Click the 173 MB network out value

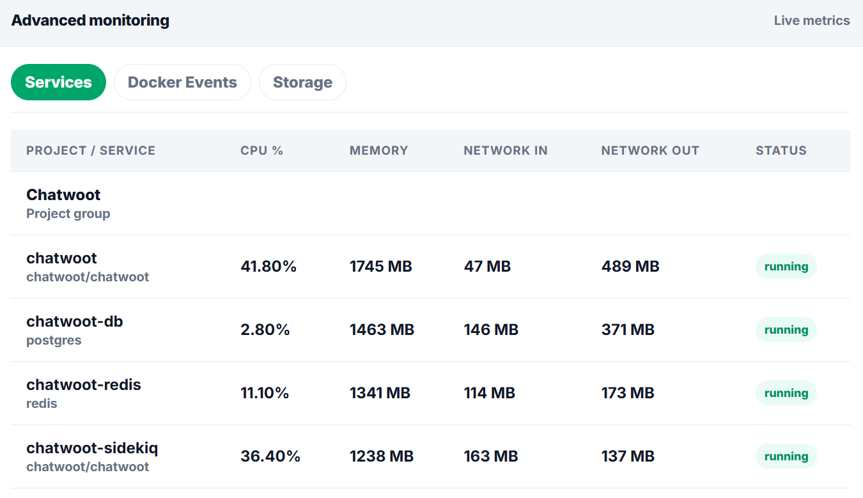click(x=628, y=393)
